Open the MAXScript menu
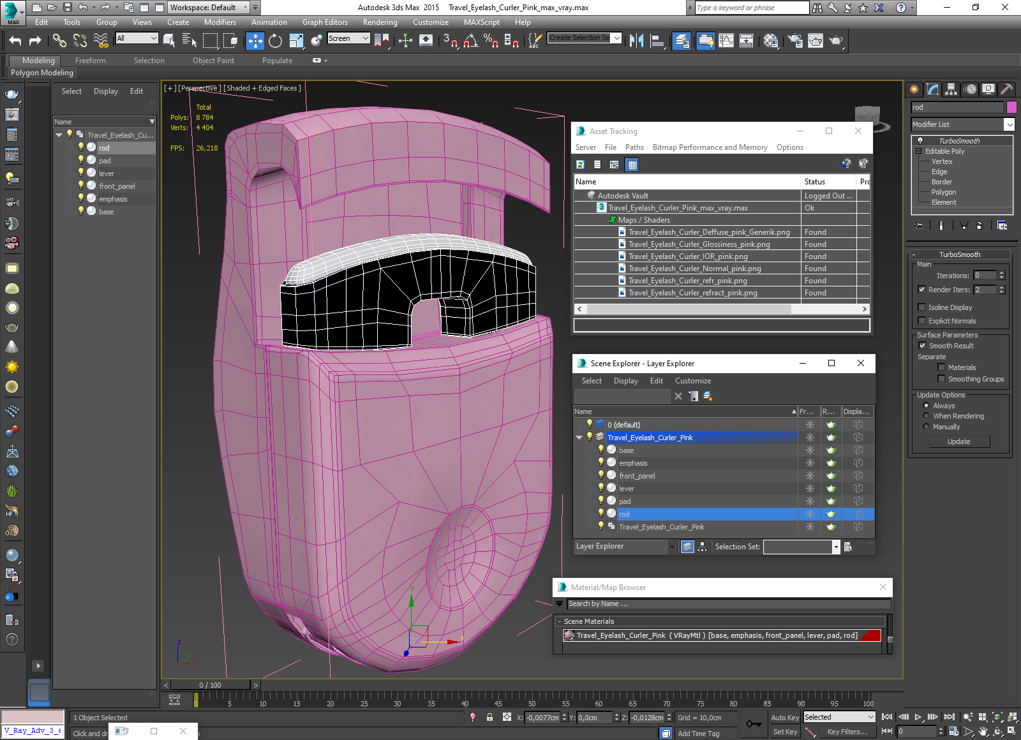1021x740 pixels. click(482, 22)
